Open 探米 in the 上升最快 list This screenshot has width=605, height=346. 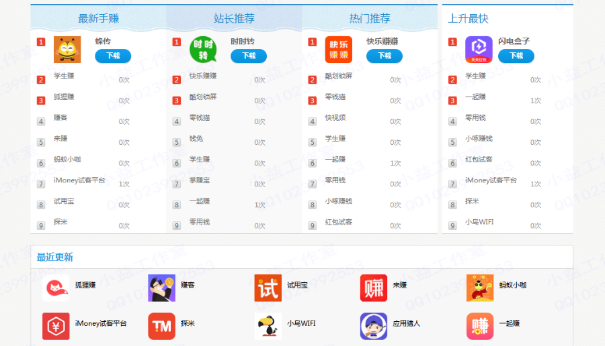pyautogui.click(x=473, y=201)
